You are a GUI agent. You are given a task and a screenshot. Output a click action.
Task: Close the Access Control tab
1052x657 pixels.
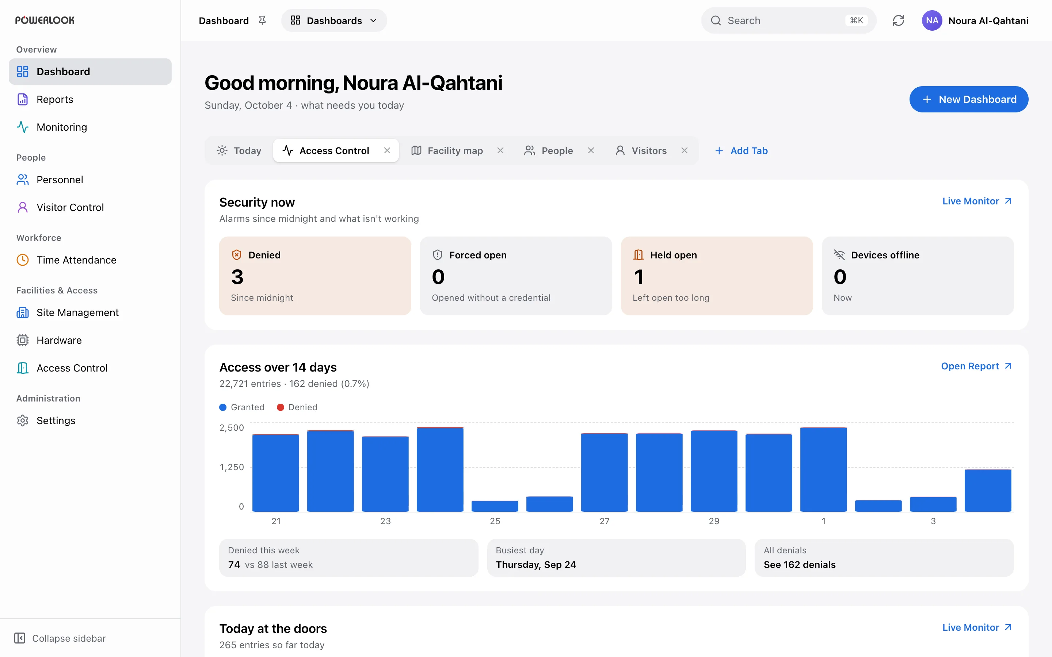pos(387,150)
